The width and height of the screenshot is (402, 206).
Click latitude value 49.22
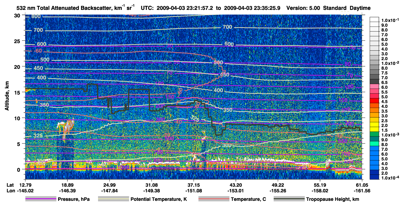278,185
